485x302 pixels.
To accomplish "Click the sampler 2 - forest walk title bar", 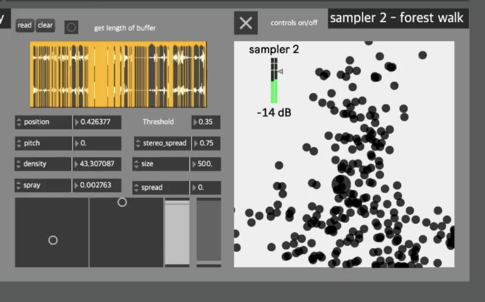I will [x=398, y=18].
